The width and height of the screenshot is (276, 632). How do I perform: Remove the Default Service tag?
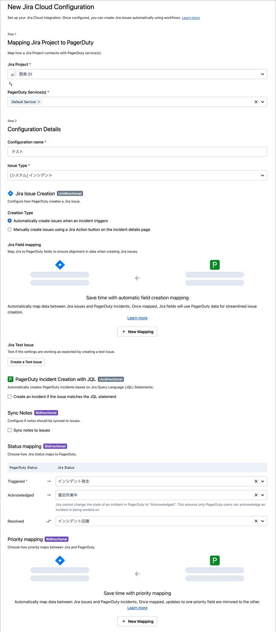tap(39, 102)
